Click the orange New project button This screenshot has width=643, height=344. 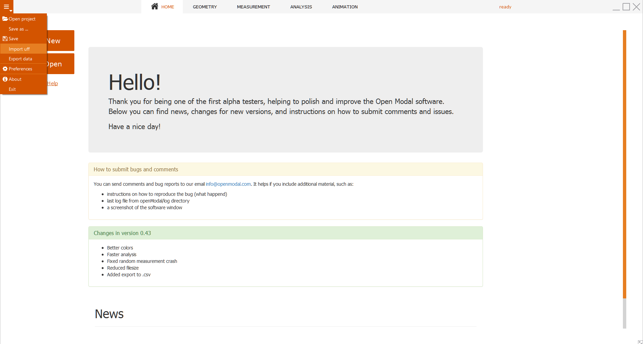click(x=61, y=41)
